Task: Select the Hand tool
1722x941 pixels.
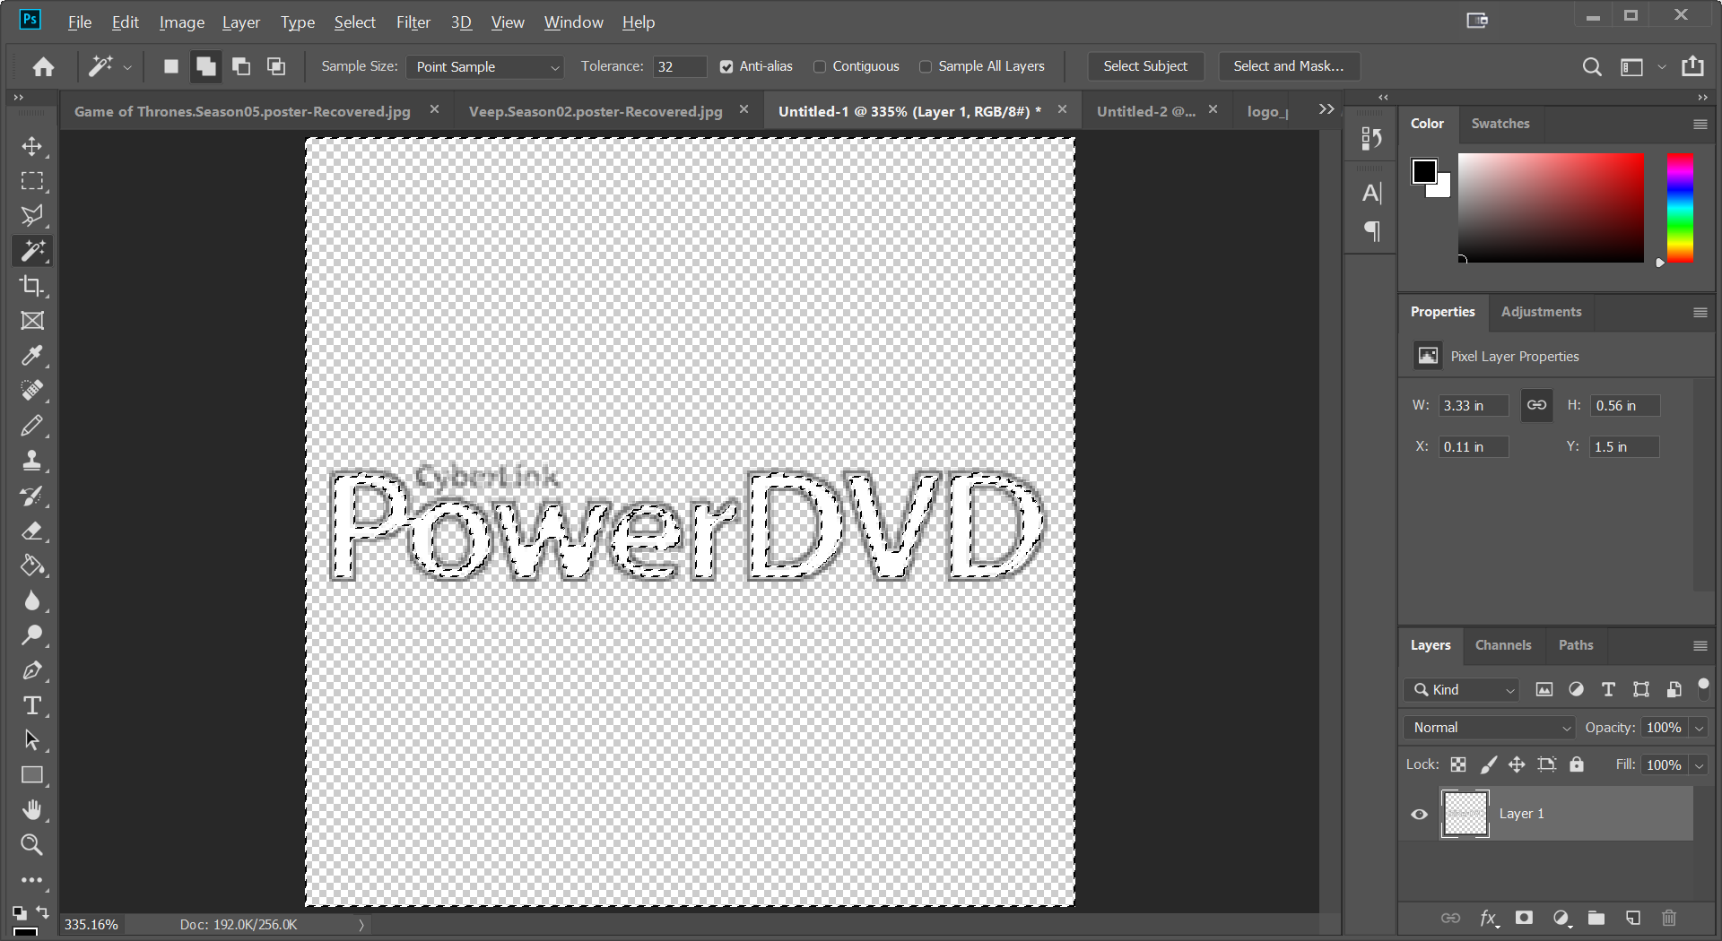Action: 32,810
